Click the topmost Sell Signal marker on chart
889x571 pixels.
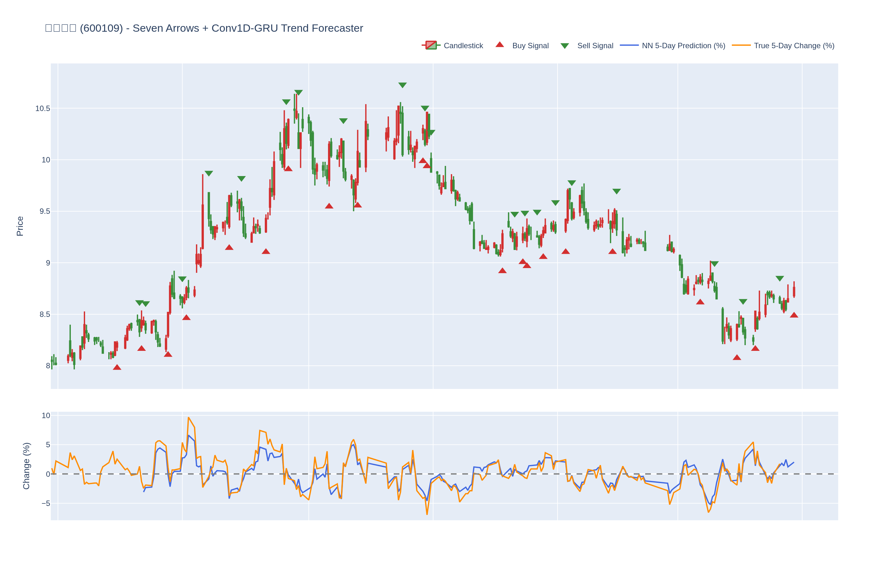click(402, 85)
